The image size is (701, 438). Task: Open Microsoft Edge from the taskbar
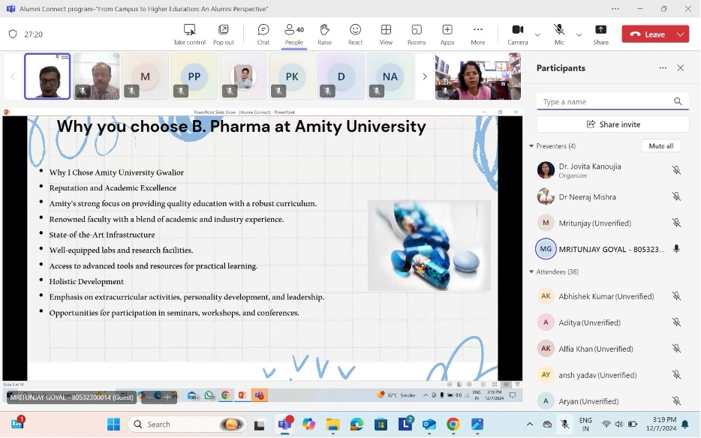[357, 424]
